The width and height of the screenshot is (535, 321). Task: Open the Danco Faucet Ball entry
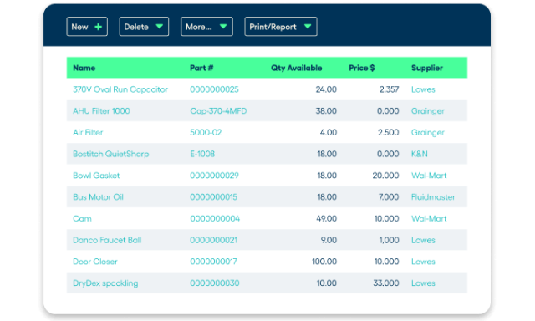(107, 240)
